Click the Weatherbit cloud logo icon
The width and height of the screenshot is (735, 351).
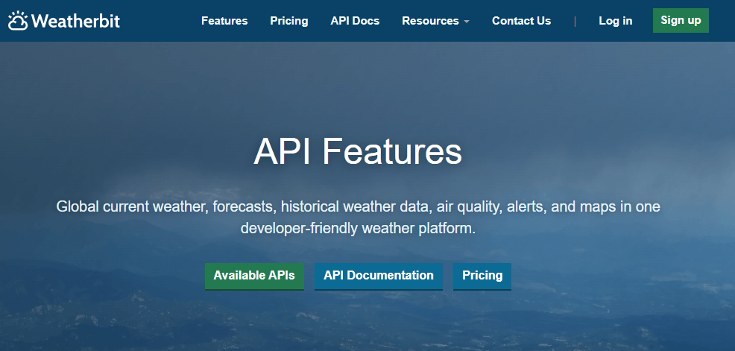18,21
